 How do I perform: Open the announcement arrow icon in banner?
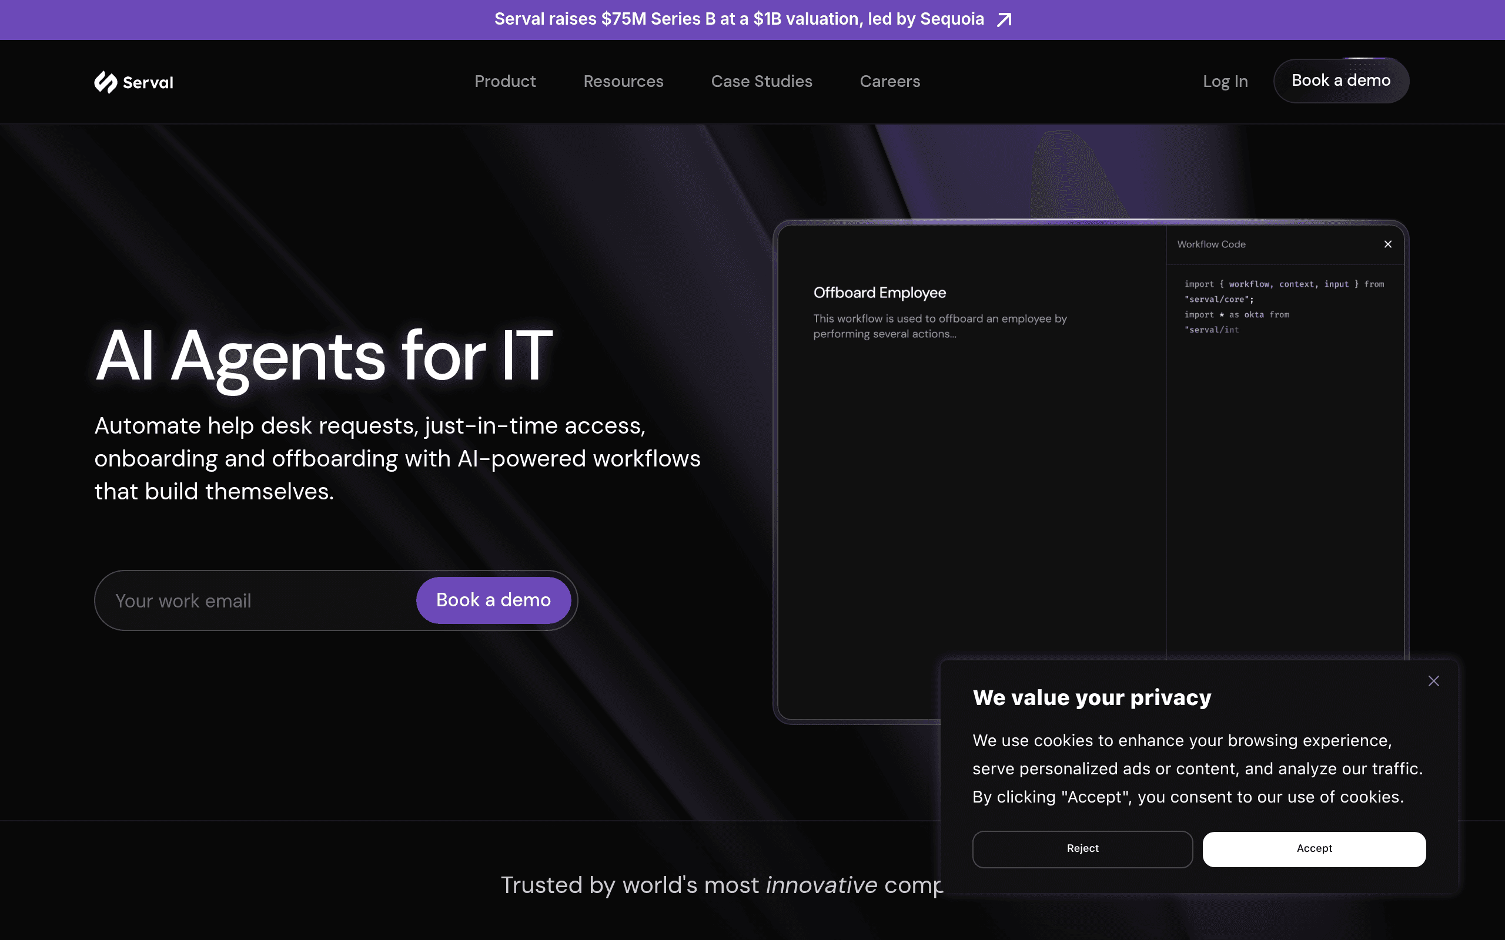(x=1004, y=20)
